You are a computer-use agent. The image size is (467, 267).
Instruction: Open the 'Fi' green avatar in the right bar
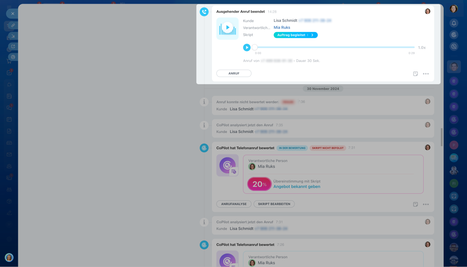coord(454,183)
